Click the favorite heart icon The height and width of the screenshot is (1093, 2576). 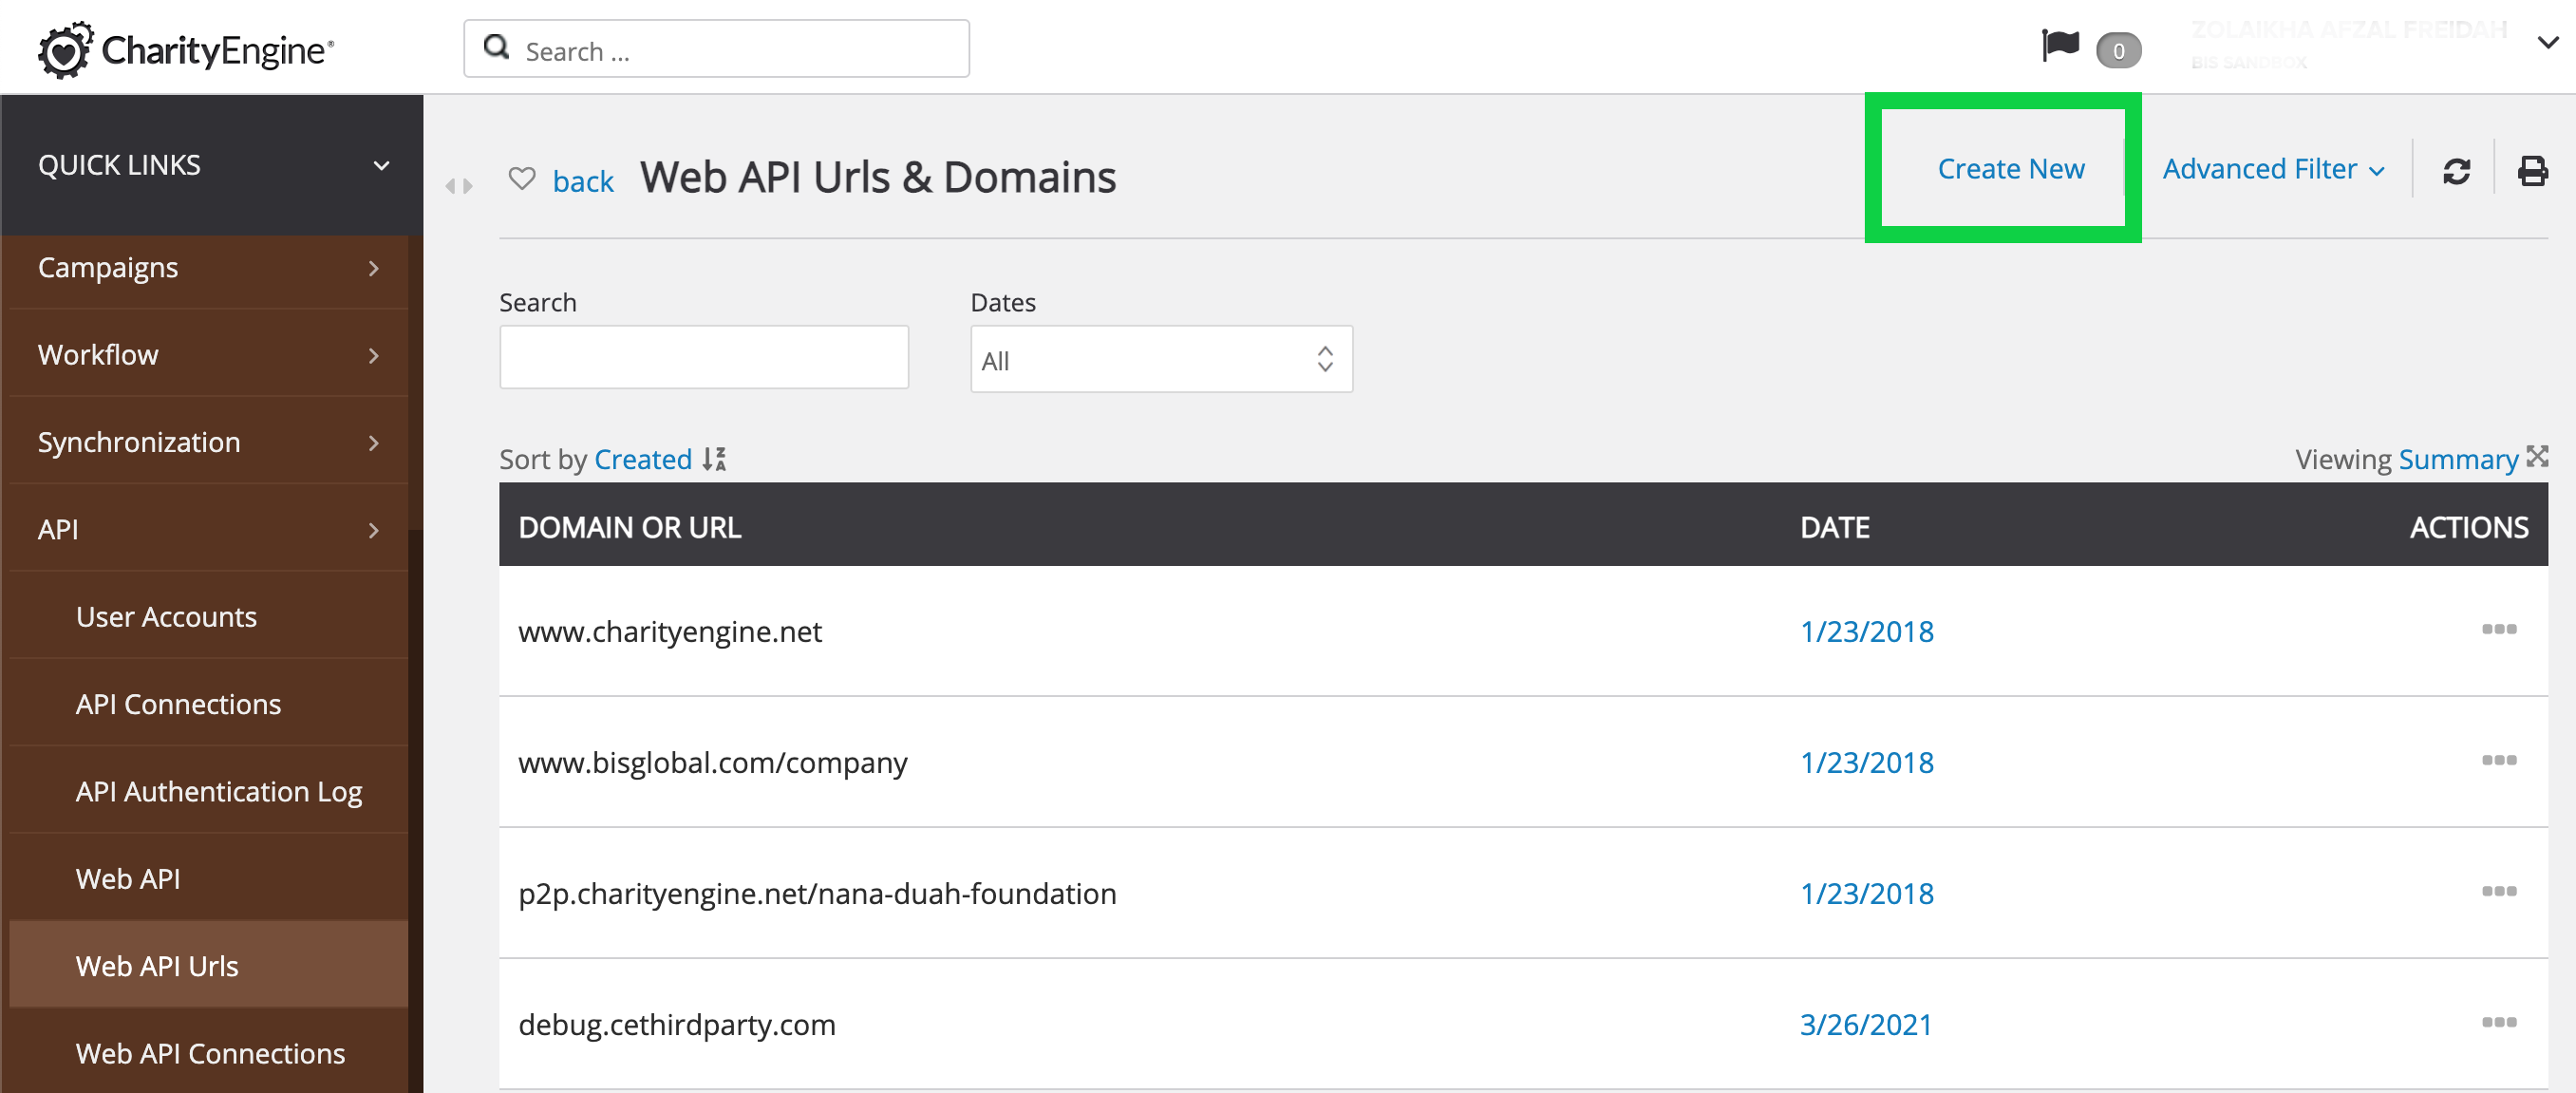point(522,178)
